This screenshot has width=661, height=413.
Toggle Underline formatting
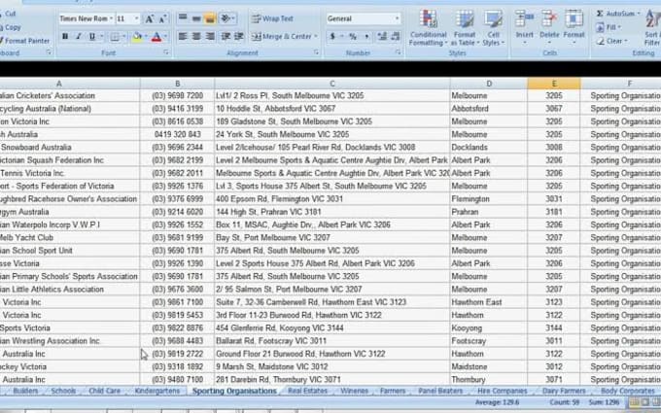(91, 37)
